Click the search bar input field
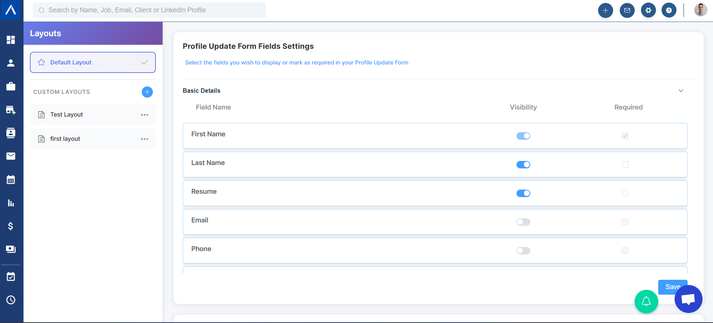The image size is (713, 323). click(149, 10)
